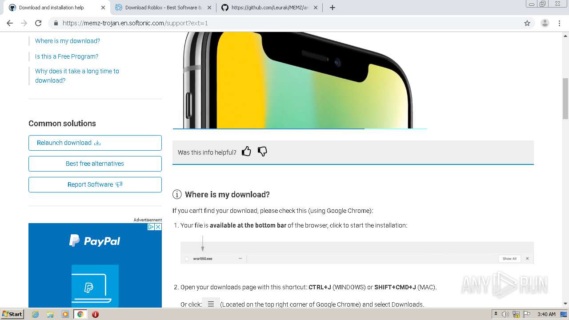The image size is (569, 320).
Task: Click the red Opera taskbar icon
Action: (x=95, y=314)
